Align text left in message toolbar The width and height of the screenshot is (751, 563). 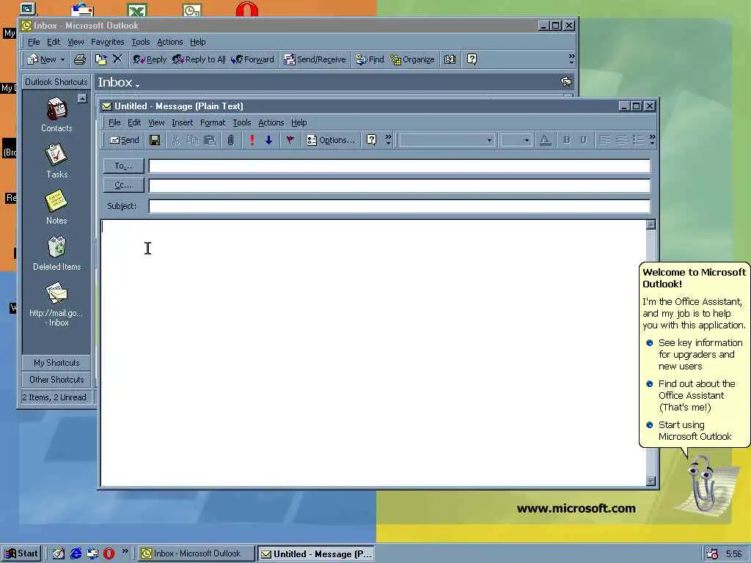coord(604,140)
